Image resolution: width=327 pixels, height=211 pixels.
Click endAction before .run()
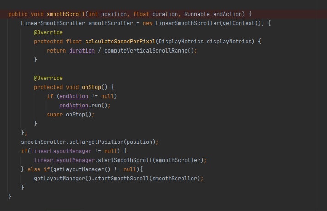[74, 105]
